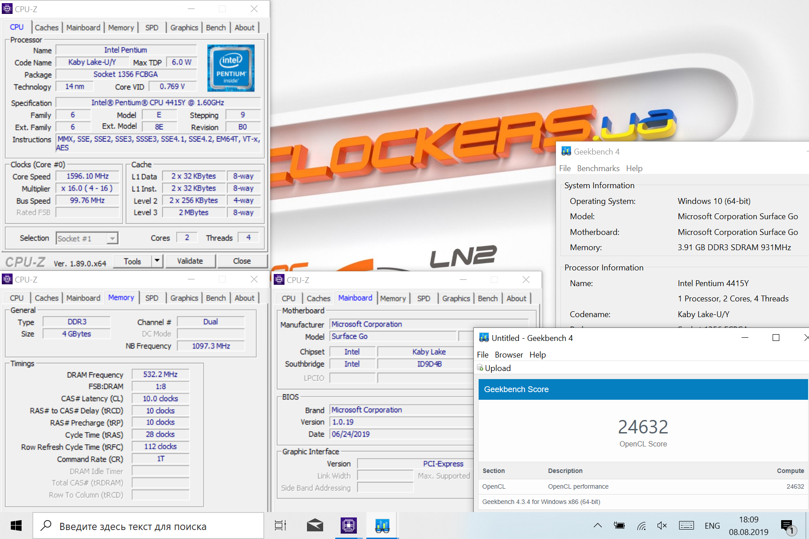
Task: Open SPD tab in Memory CPU-Z window
Action: tap(151, 298)
